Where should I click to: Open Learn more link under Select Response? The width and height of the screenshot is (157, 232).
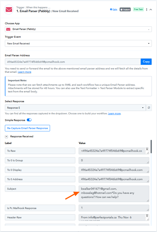(114, 114)
